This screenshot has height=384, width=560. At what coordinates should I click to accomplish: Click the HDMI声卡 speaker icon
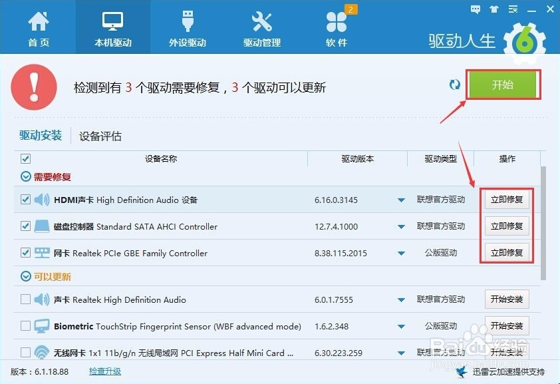tap(42, 200)
